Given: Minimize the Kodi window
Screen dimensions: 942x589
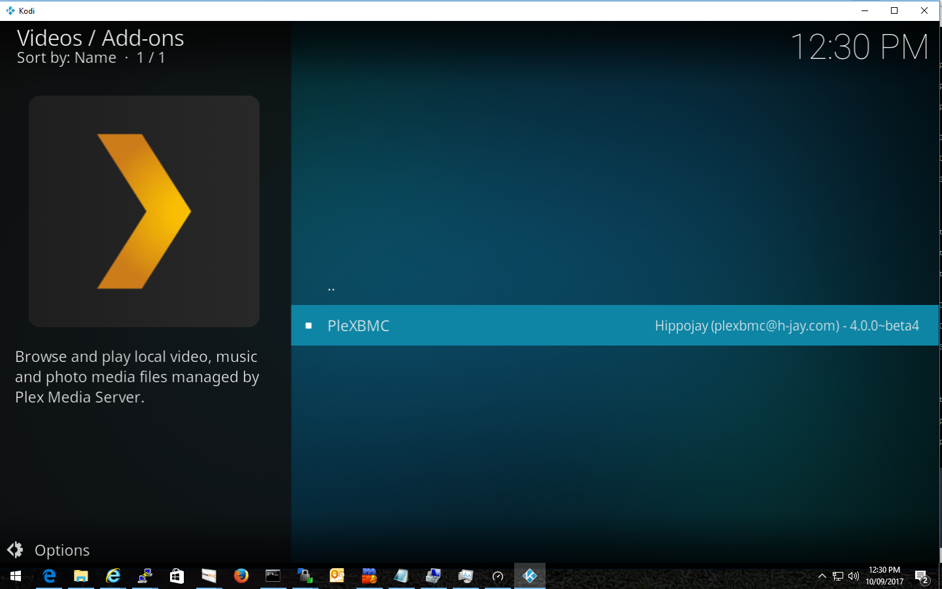Looking at the screenshot, I should [865, 10].
